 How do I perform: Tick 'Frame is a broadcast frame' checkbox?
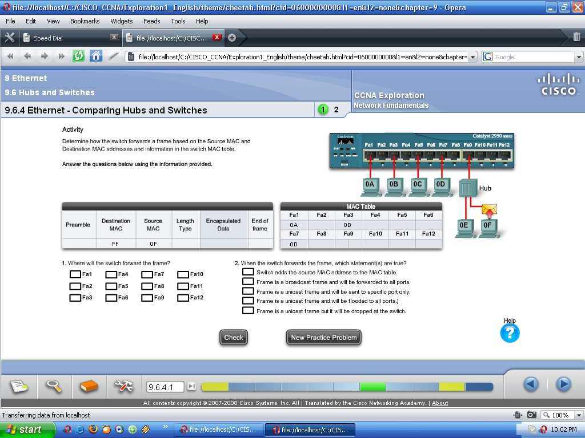click(248, 282)
